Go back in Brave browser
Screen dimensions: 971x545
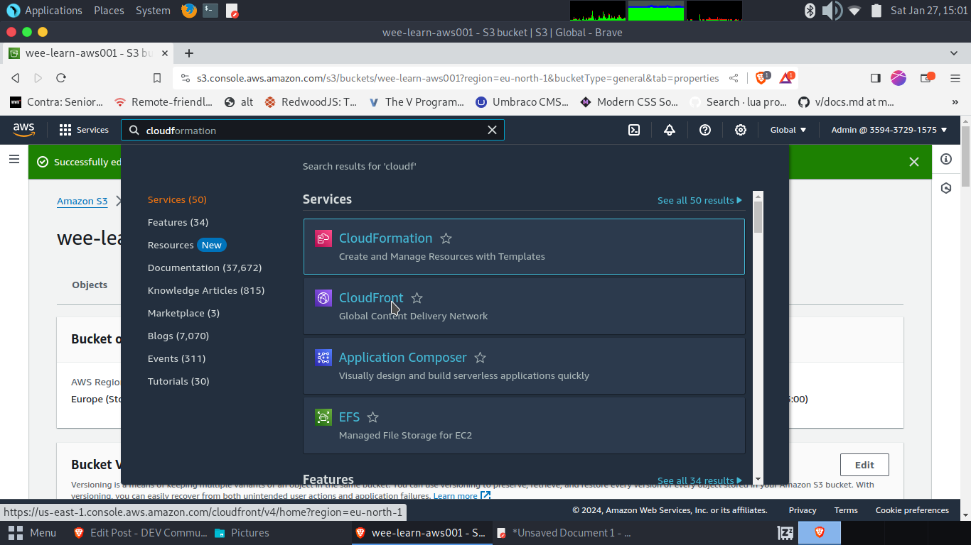click(16, 78)
